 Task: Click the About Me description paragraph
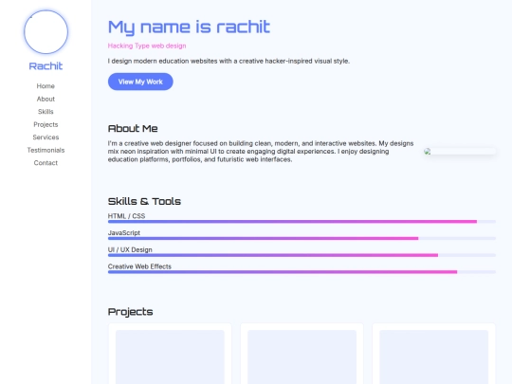[x=261, y=152]
